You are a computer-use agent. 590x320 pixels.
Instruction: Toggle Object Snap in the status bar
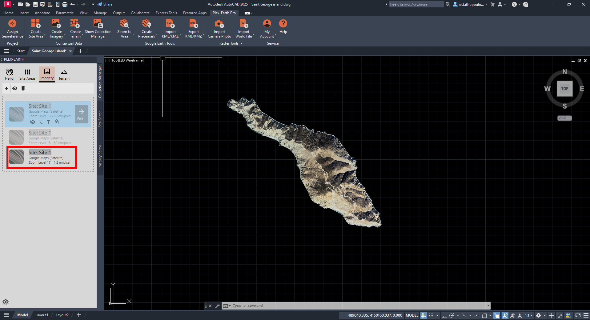[484, 315]
